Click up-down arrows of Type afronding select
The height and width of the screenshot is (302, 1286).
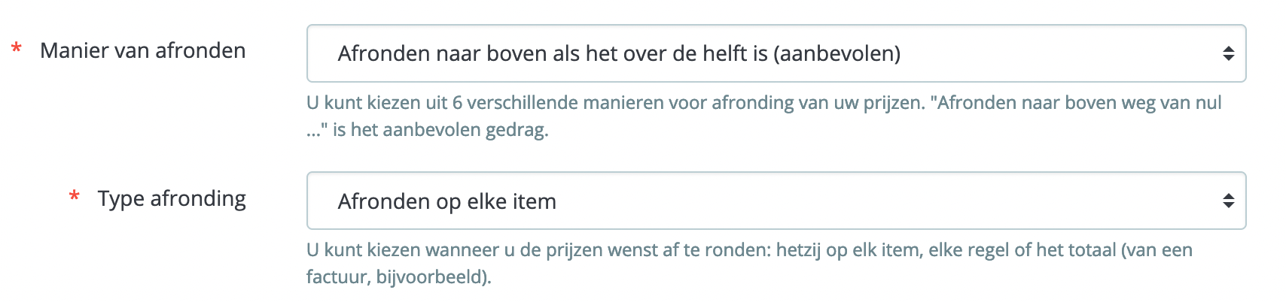point(1228,201)
